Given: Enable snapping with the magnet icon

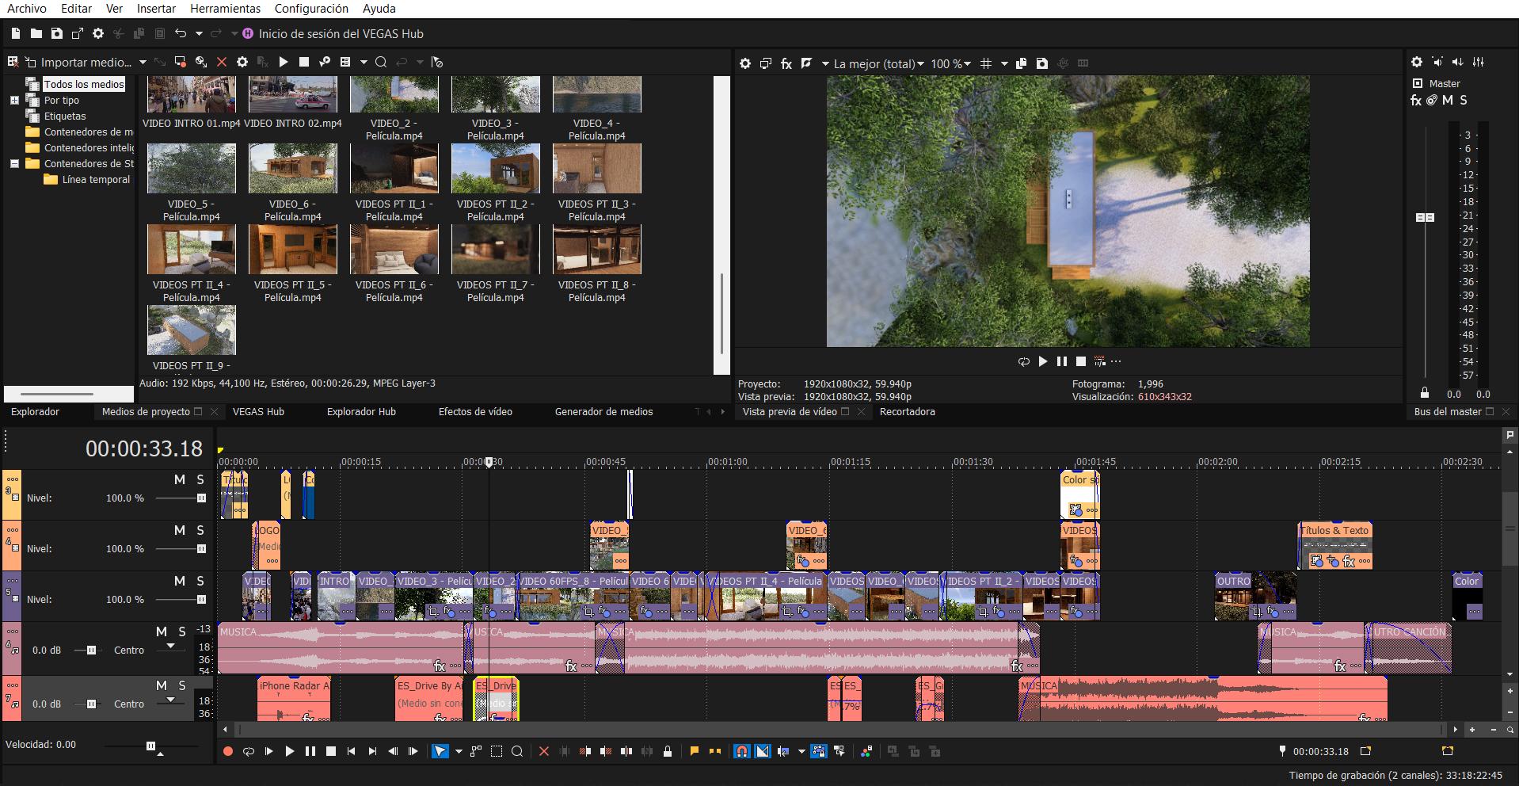Looking at the screenshot, I should [741, 751].
